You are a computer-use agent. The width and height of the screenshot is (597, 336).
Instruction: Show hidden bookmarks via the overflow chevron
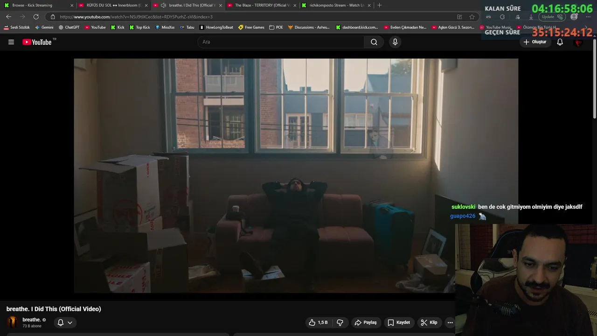tap(586, 28)
